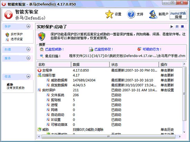Click 单击更新 for the 启发数据库 row
Image resolution: width=190 pixels, height=142 pixels.
coord(167,85)
